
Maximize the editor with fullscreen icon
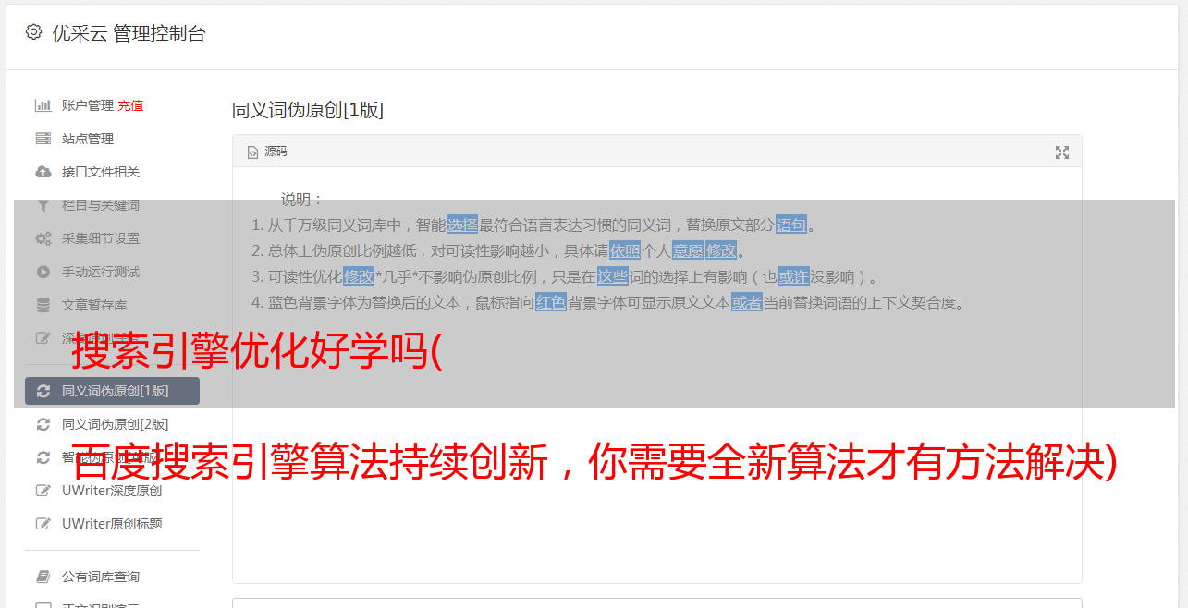click(x=1062, y=152)
